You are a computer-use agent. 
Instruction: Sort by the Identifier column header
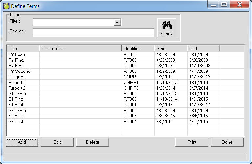click(138, 48)
